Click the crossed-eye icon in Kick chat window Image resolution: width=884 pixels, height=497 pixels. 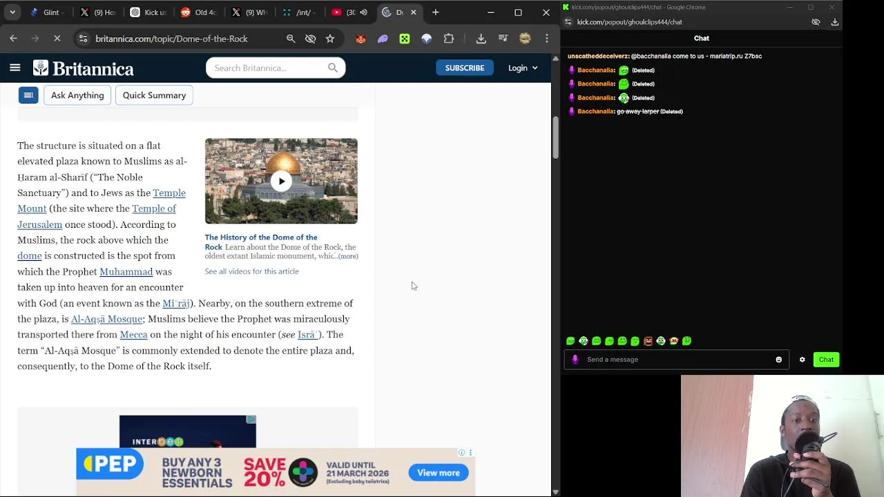(x=816, y=22)
